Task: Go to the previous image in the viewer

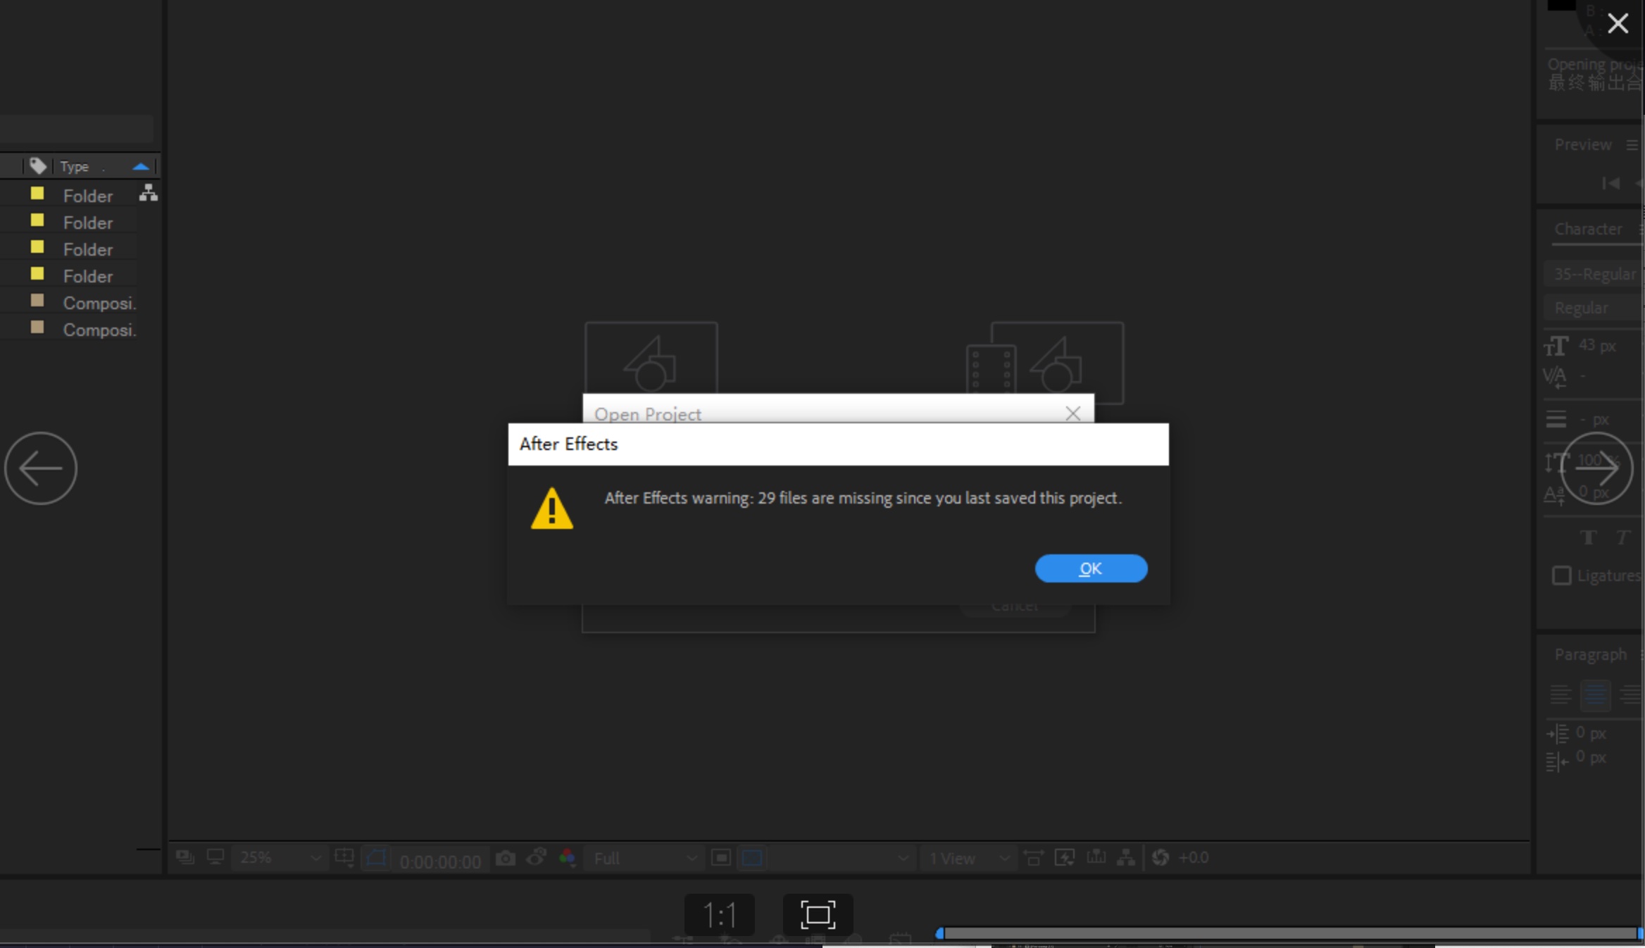Action: (41, 468)
